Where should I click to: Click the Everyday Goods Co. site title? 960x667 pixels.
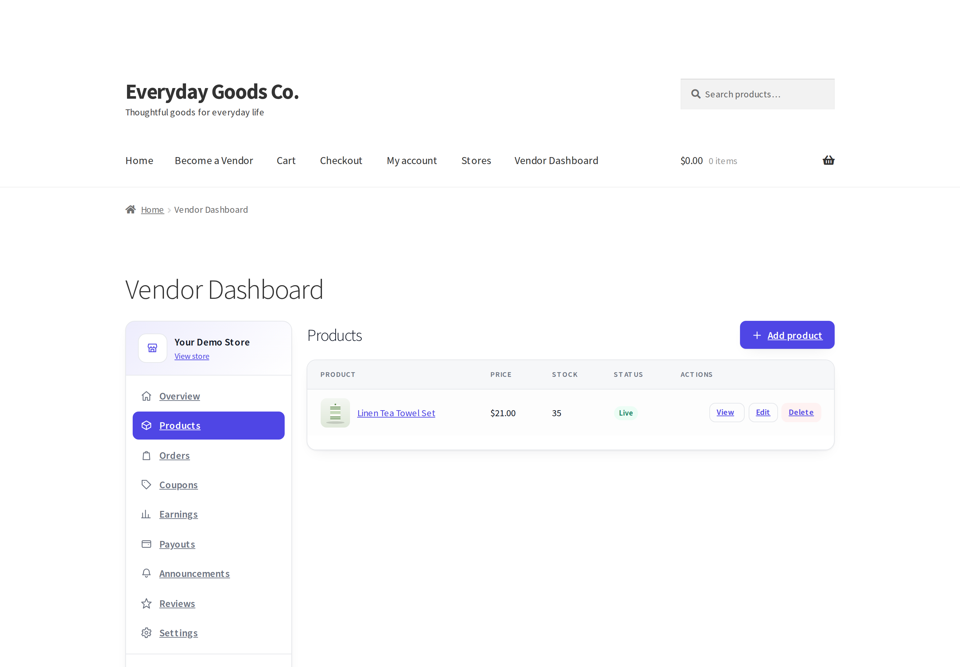212,92
